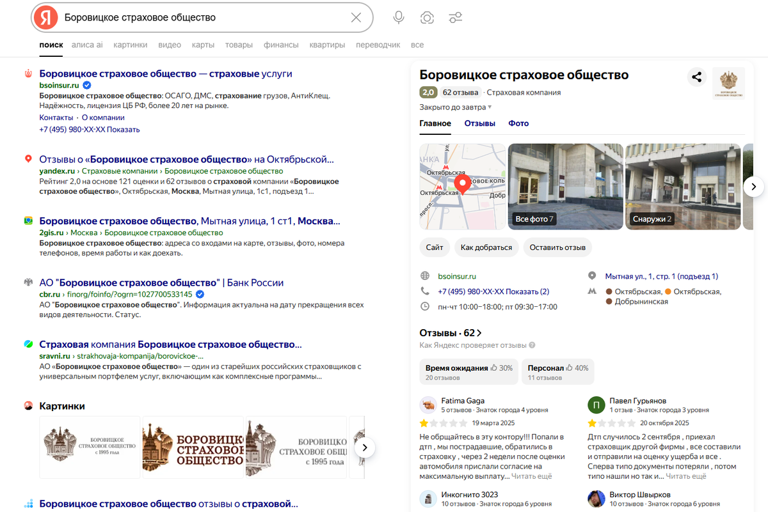Expand Павел Гурьянов's review via Читать ещё
This screenshot has height=512, width=768.
pyautogui.click(x=686, y=476)
